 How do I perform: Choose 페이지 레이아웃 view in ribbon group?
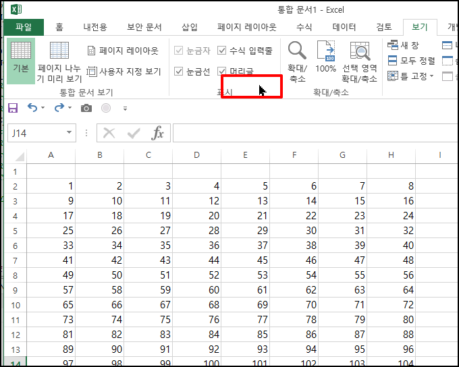point(124,51)
